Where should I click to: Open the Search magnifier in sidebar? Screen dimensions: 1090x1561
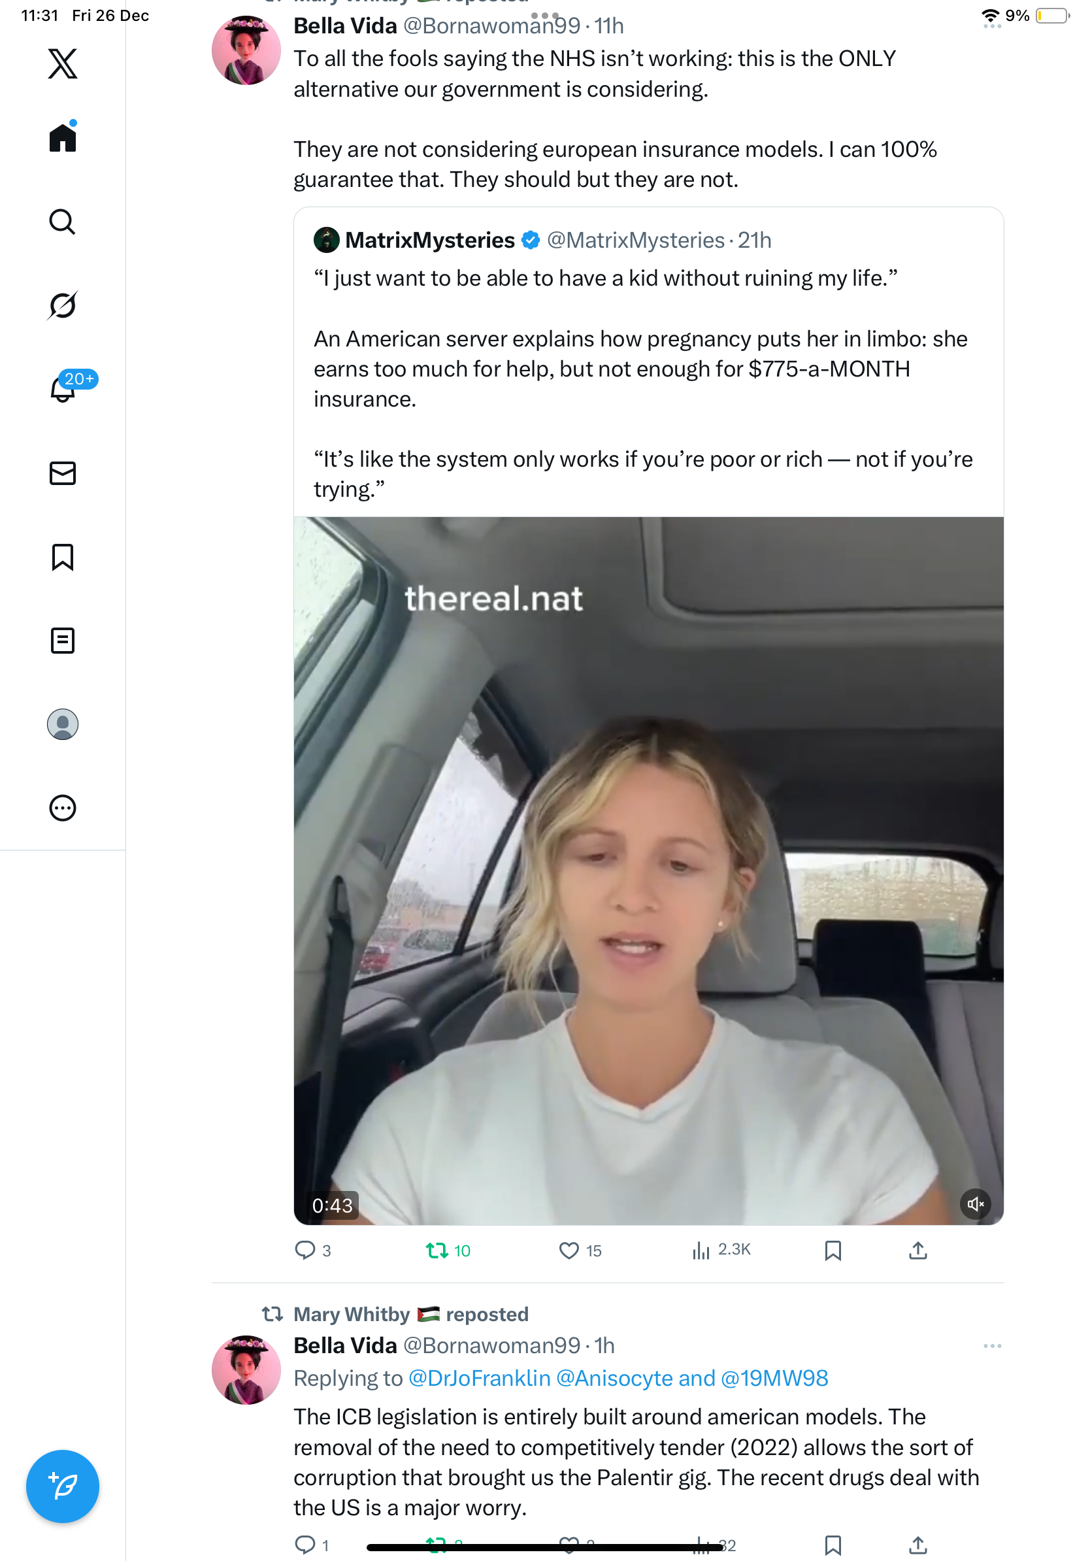pos(63,222)
